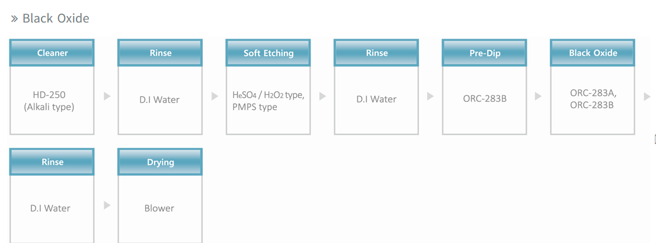Screen dimensions: 656x243
Task: Select the Black Oxide step header
Action: [593, 53]
